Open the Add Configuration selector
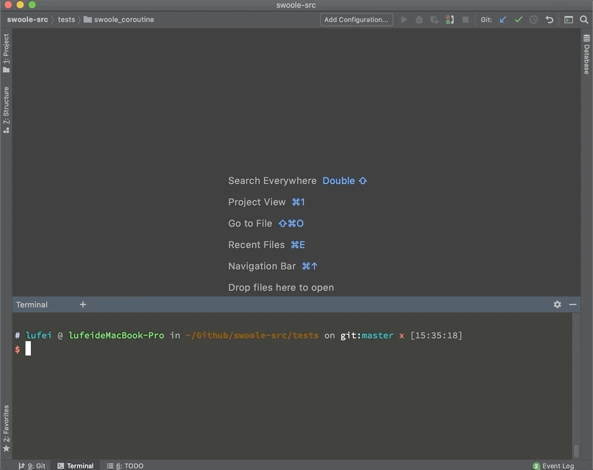This screenshot has width=593, height=470. pos(356,20)
